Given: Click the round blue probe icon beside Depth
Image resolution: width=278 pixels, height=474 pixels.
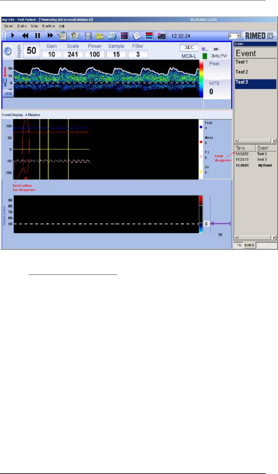Looking at the screenshot, I should pos(8,51).
